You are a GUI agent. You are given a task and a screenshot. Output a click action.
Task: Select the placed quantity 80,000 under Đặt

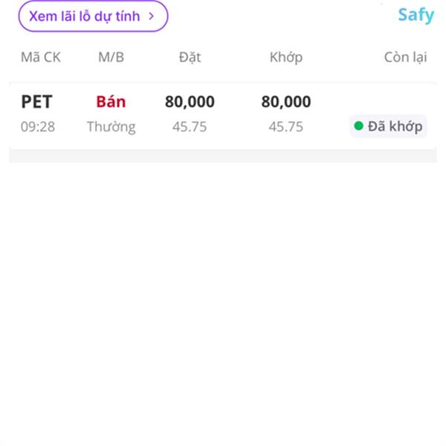coord(190,102)
